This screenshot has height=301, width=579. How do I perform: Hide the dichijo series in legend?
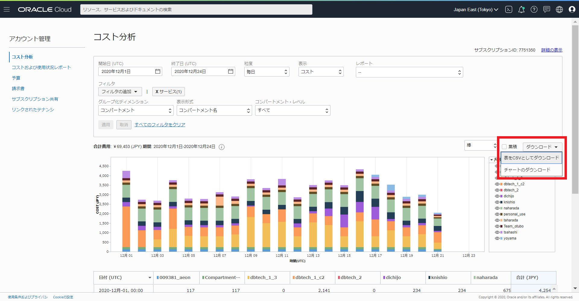[x=497, y=196]
